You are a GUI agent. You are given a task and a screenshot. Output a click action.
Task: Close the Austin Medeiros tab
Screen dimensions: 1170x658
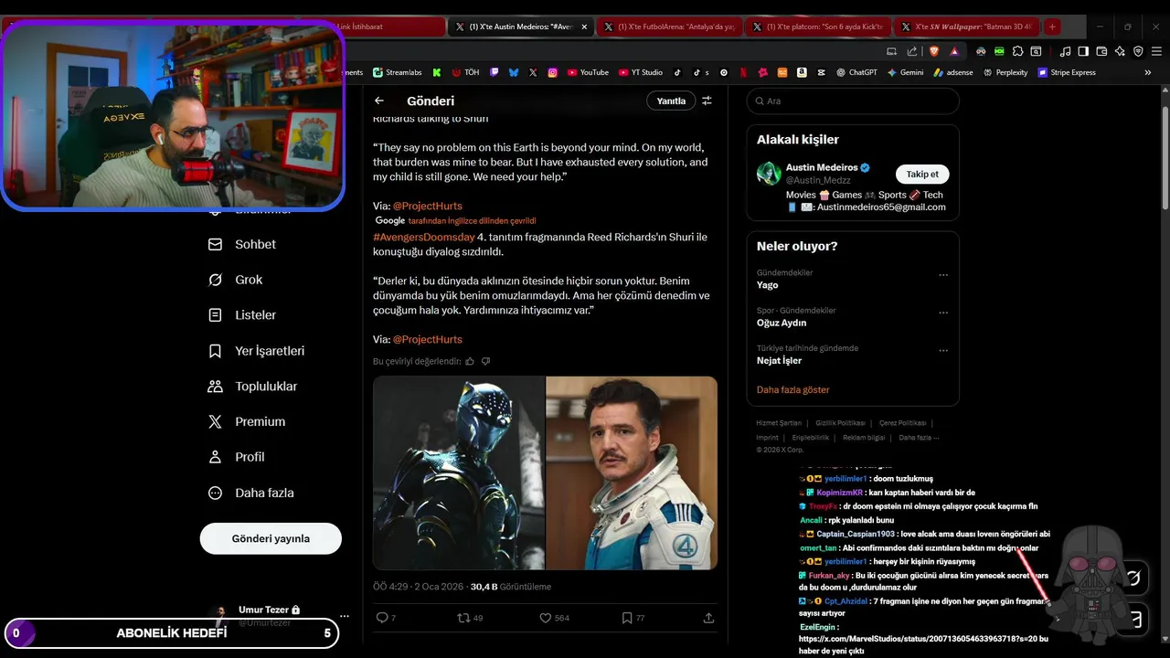pyautogui.click(x=584, y=27)
